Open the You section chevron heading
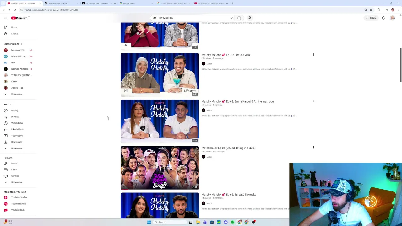This screenshot has height=226, width=402. click(x=8, y=104)
